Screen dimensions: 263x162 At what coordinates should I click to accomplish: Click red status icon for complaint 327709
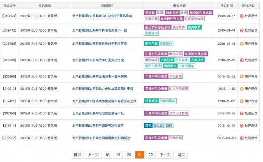pyautogui.click(x=242, y=60)
